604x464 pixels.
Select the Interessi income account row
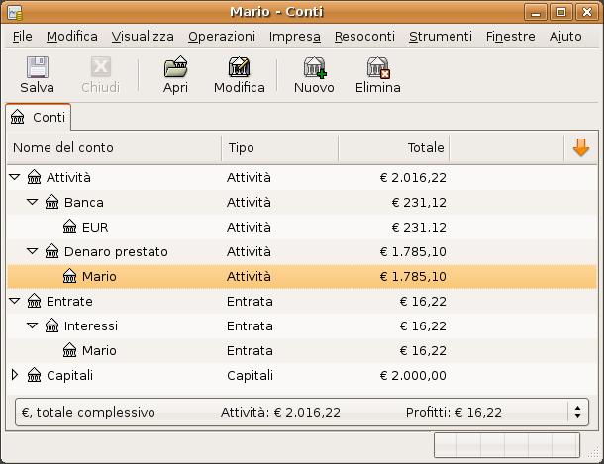coord(90,325)
